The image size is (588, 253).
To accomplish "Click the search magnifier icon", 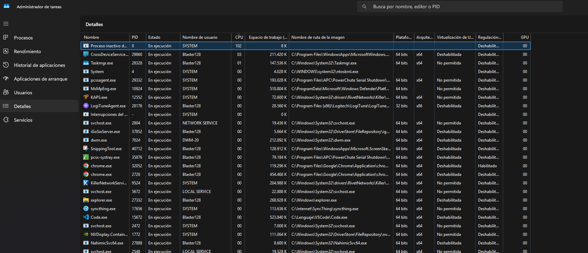I will coord(364,7).
